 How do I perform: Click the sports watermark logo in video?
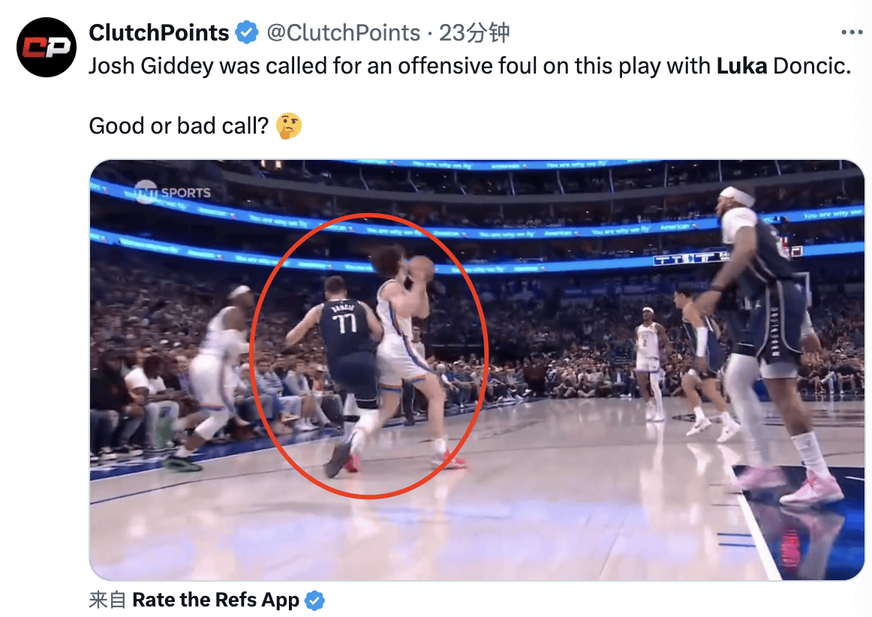(173, 192)
